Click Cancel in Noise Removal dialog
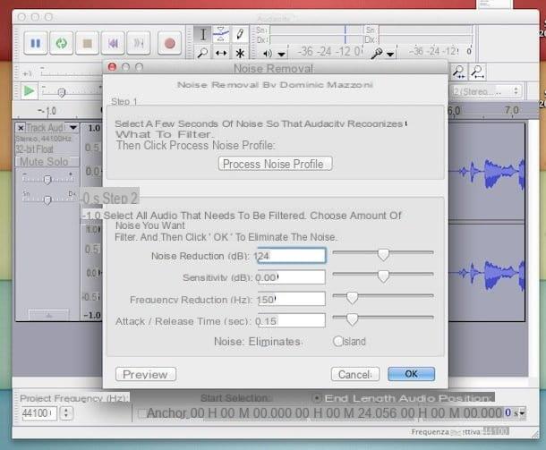546x450 pixels. tap(355, 374)
